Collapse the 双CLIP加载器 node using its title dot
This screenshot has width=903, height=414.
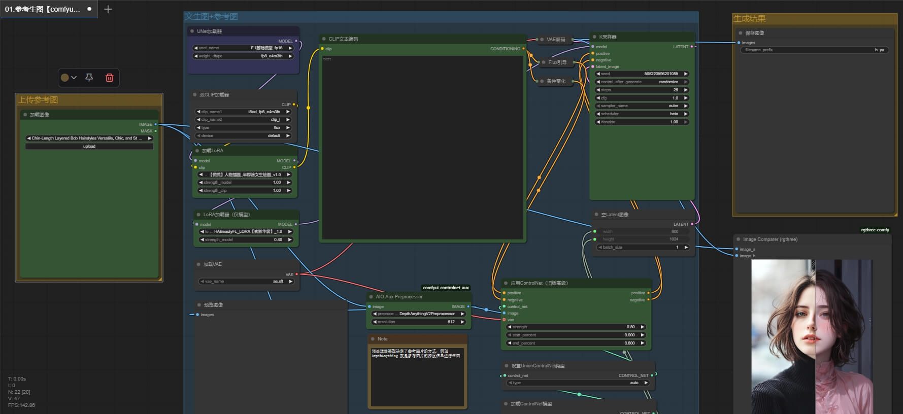pos(195,95)
